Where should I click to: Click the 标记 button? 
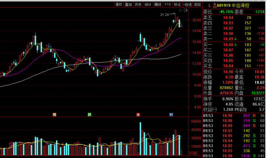177,4
